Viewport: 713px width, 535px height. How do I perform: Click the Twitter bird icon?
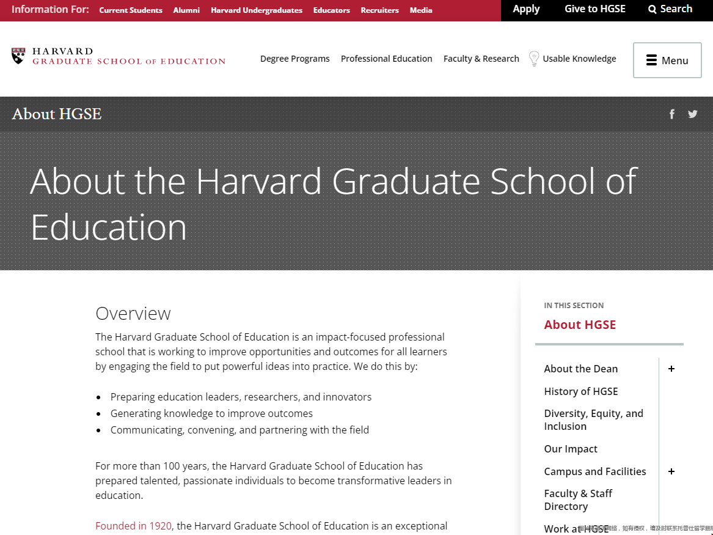point(692,114)
